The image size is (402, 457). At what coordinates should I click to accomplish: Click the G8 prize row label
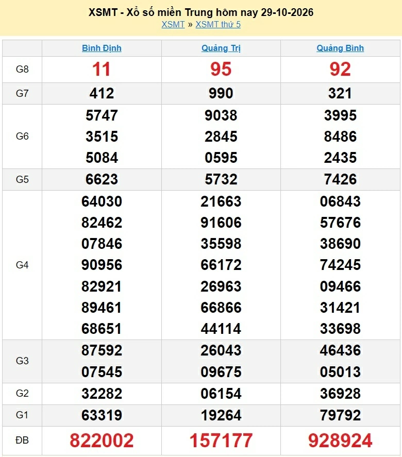[22, 70]
